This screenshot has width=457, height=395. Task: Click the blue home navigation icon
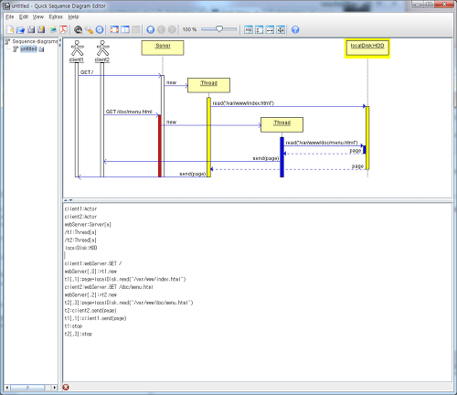[x=151, y=29]
